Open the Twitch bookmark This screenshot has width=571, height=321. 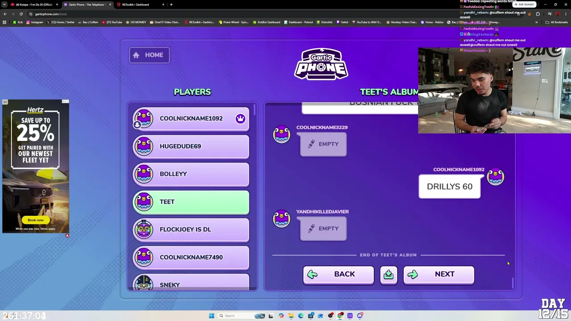point(342,22)
